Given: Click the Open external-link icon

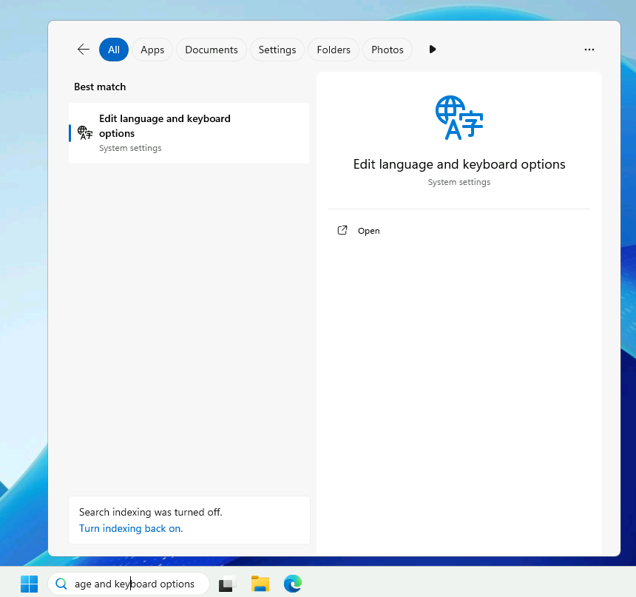Looking at the screenshot, I should 342,231.
